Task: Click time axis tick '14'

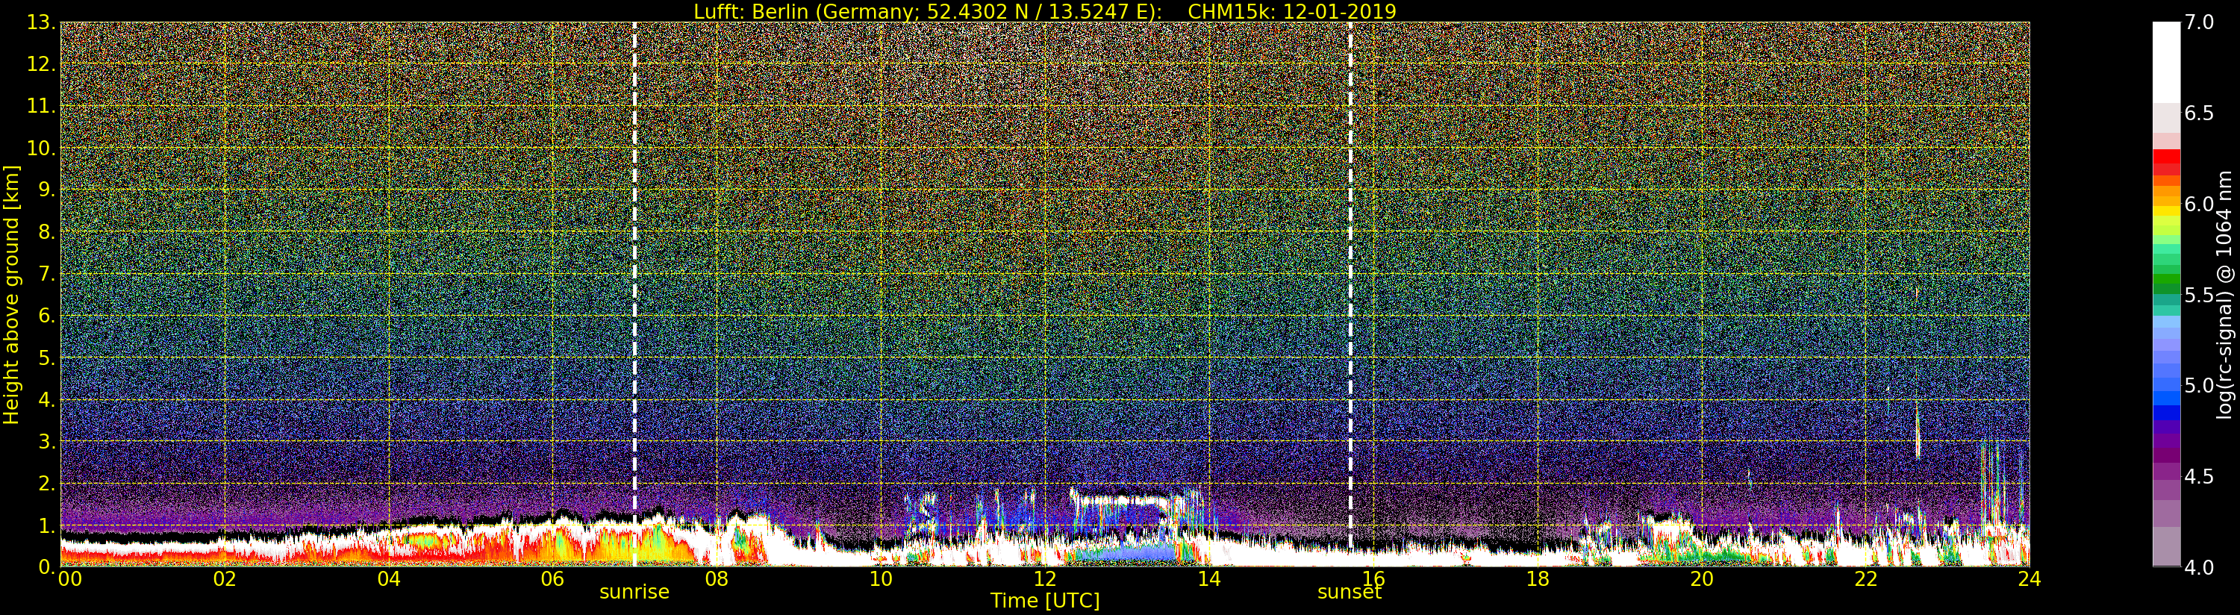Action: pyautogui.click(x=1208, y=578)
